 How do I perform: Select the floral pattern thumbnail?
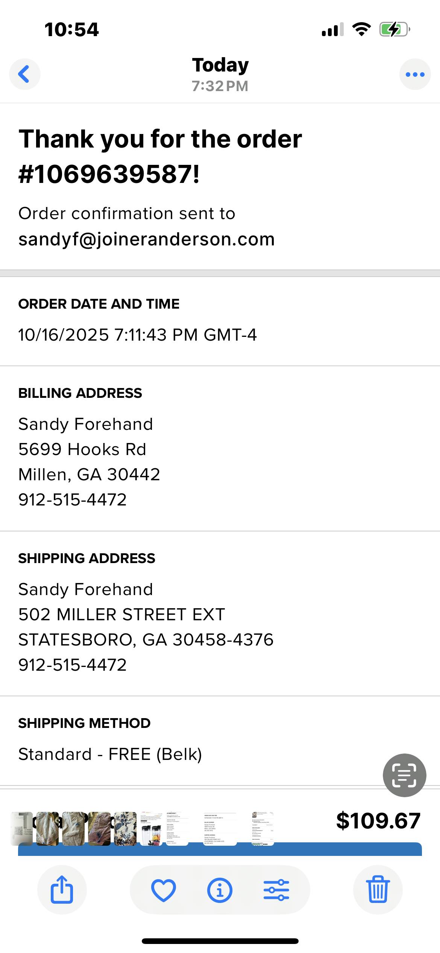(x=125, y=829)
